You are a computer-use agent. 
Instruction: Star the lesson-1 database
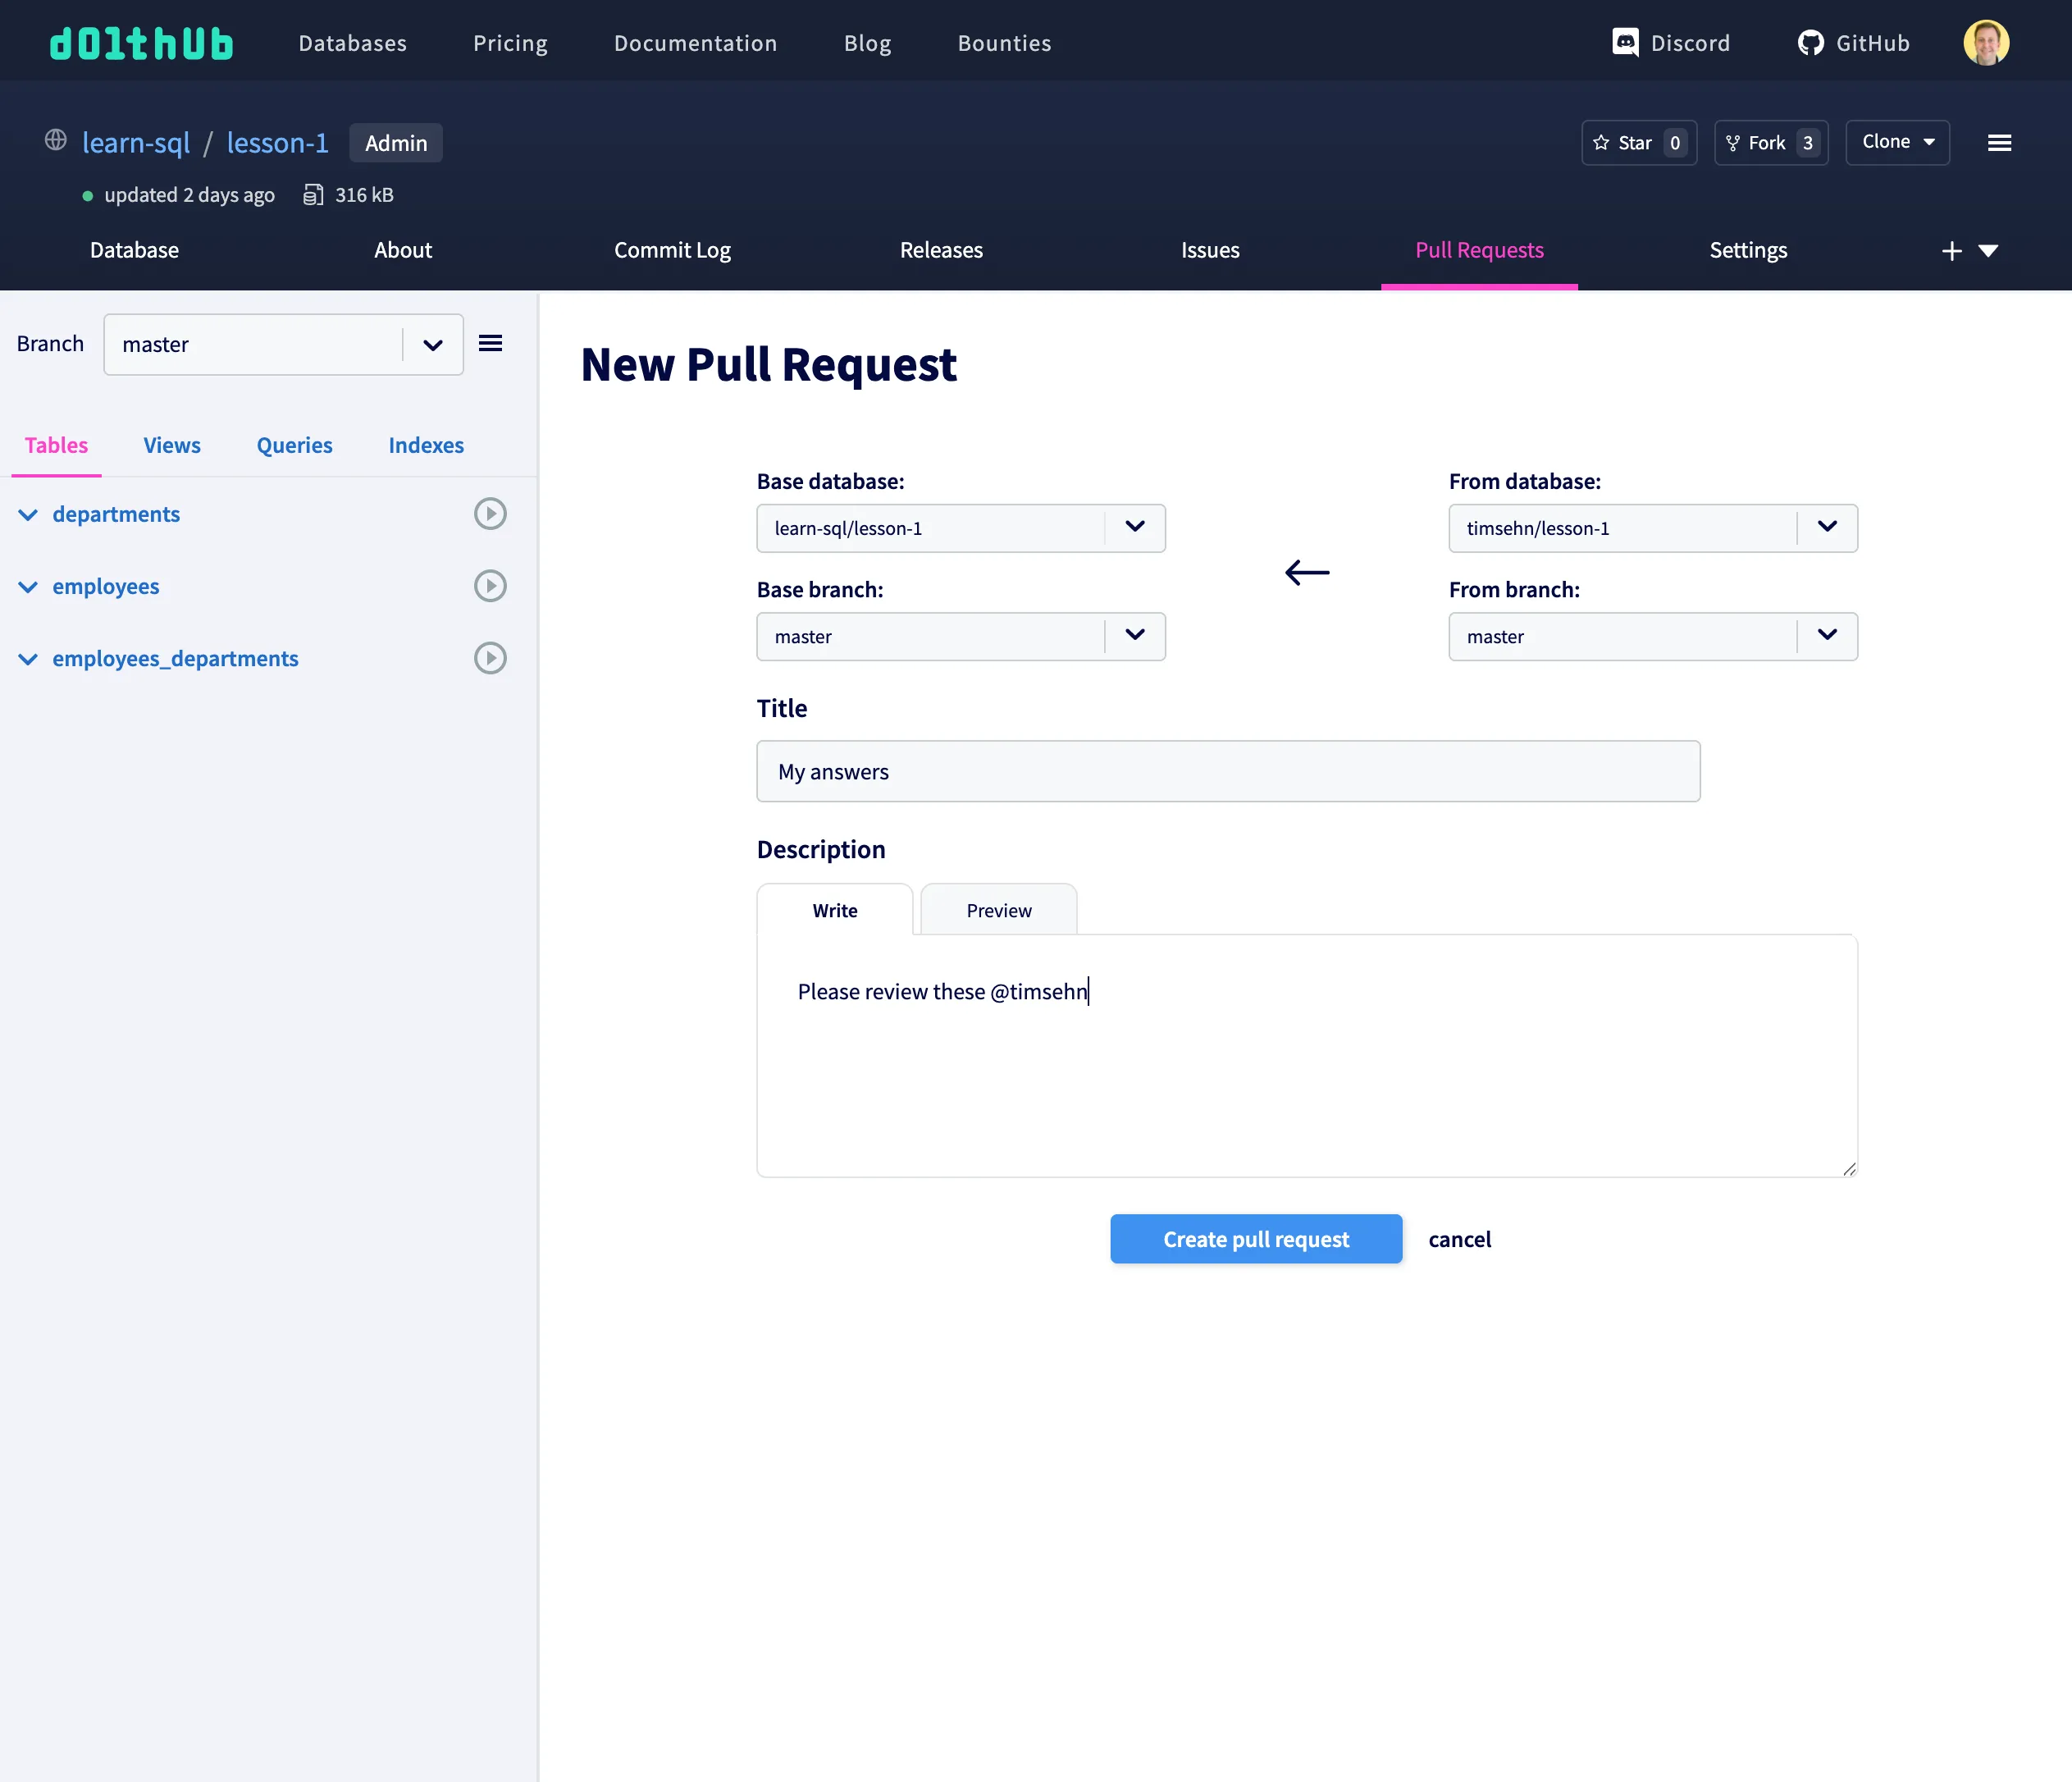(x=1638, y=143)
